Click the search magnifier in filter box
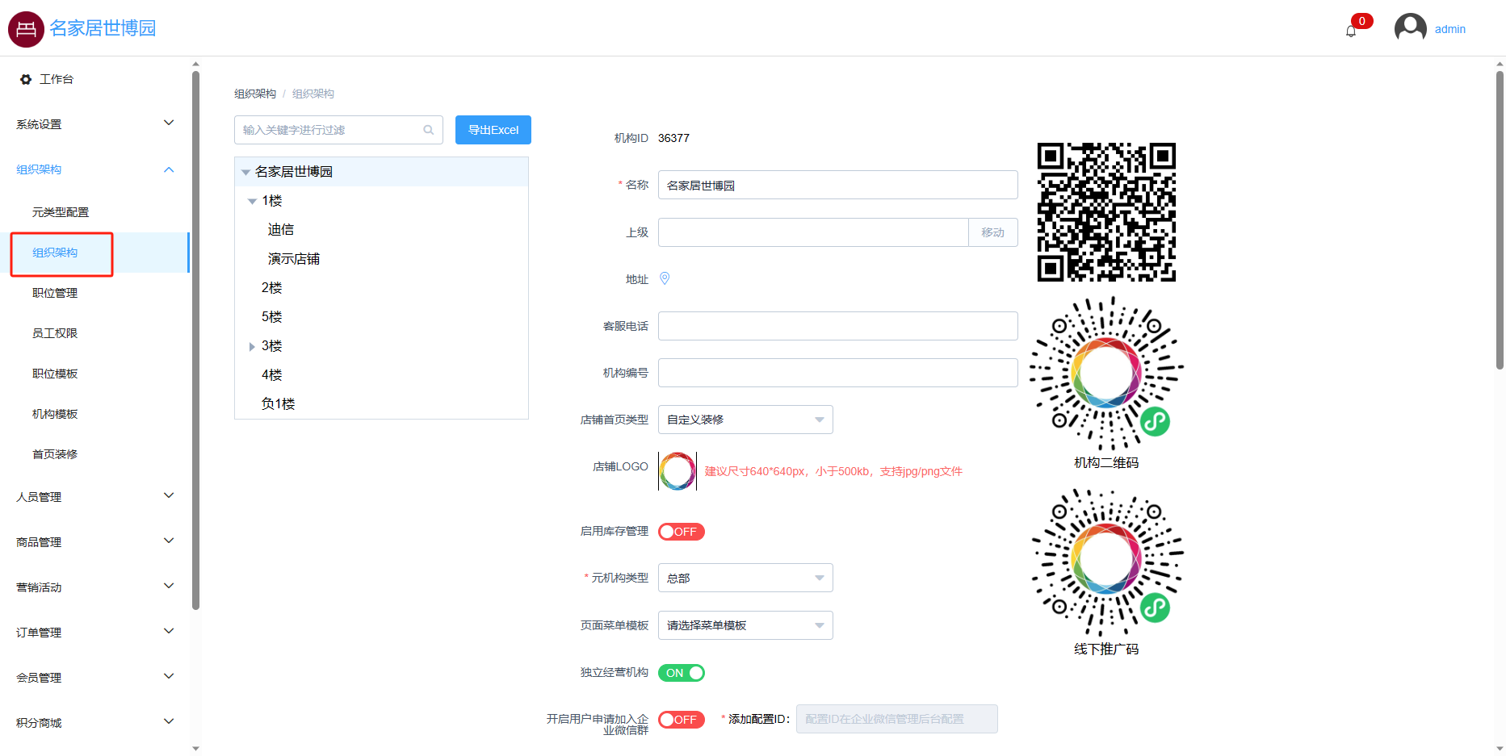Screen dimensions: 1506x756 point(429,130)
